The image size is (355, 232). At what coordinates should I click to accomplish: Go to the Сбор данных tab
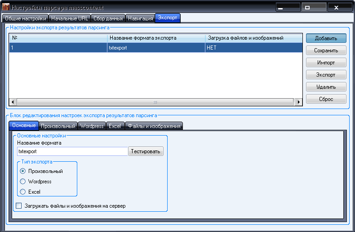(x=108, y=18)
